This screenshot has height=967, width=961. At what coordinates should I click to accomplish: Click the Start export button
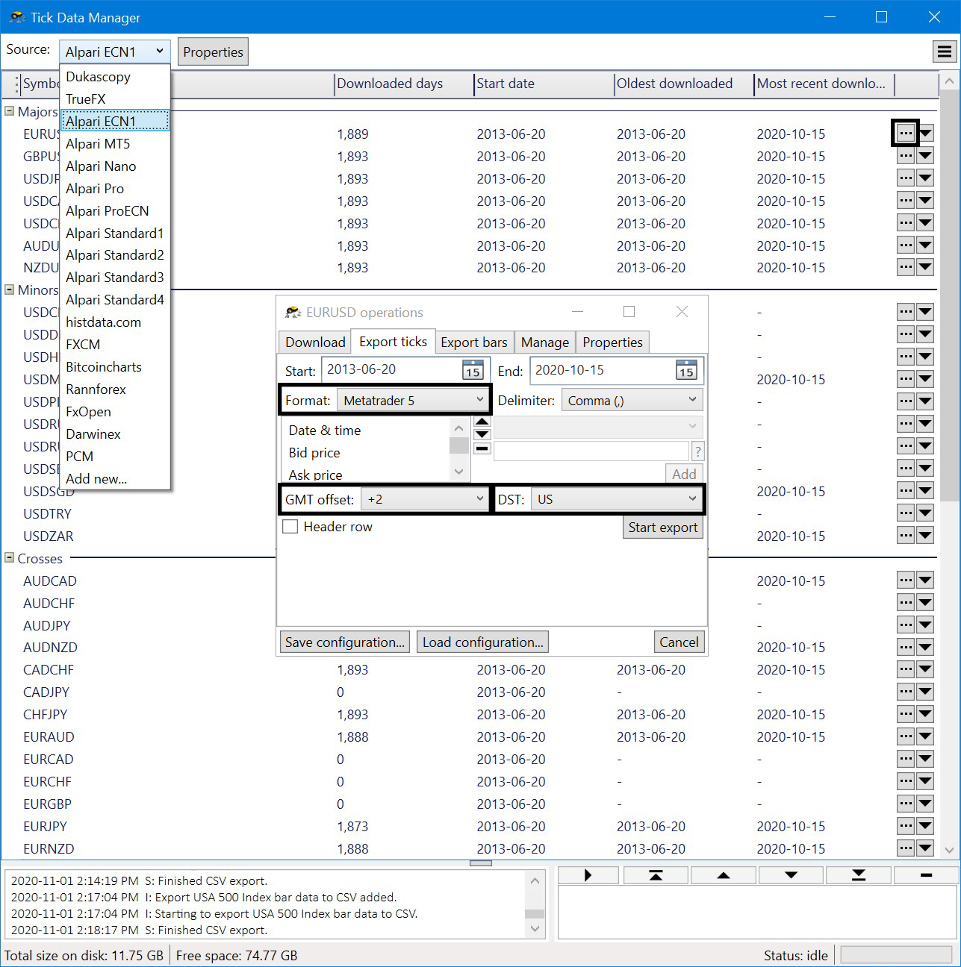coord(662,528)
